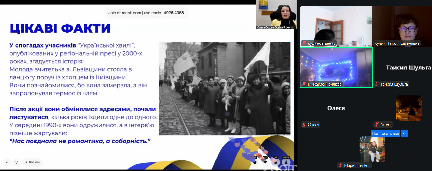Go to the Next slide
The height and width of the screenshot is (171, 432).
32,162
